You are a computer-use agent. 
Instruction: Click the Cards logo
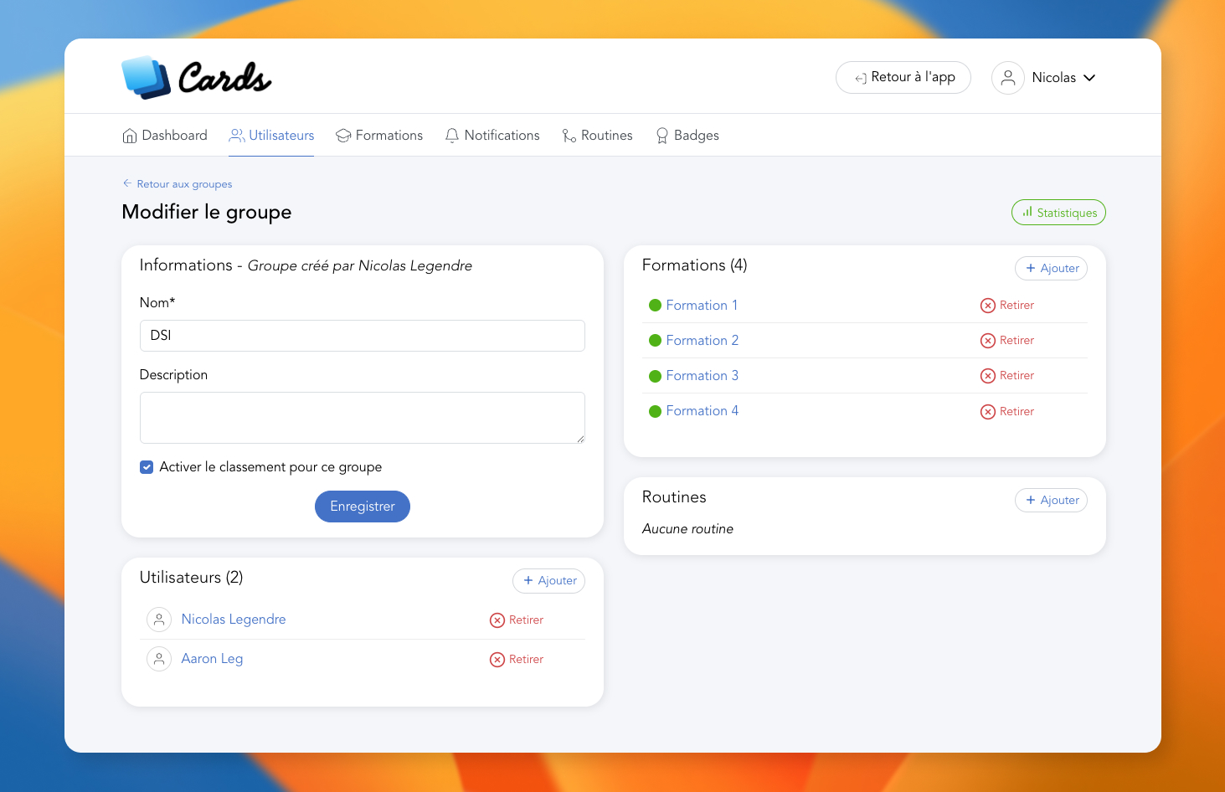coord(197,78)
